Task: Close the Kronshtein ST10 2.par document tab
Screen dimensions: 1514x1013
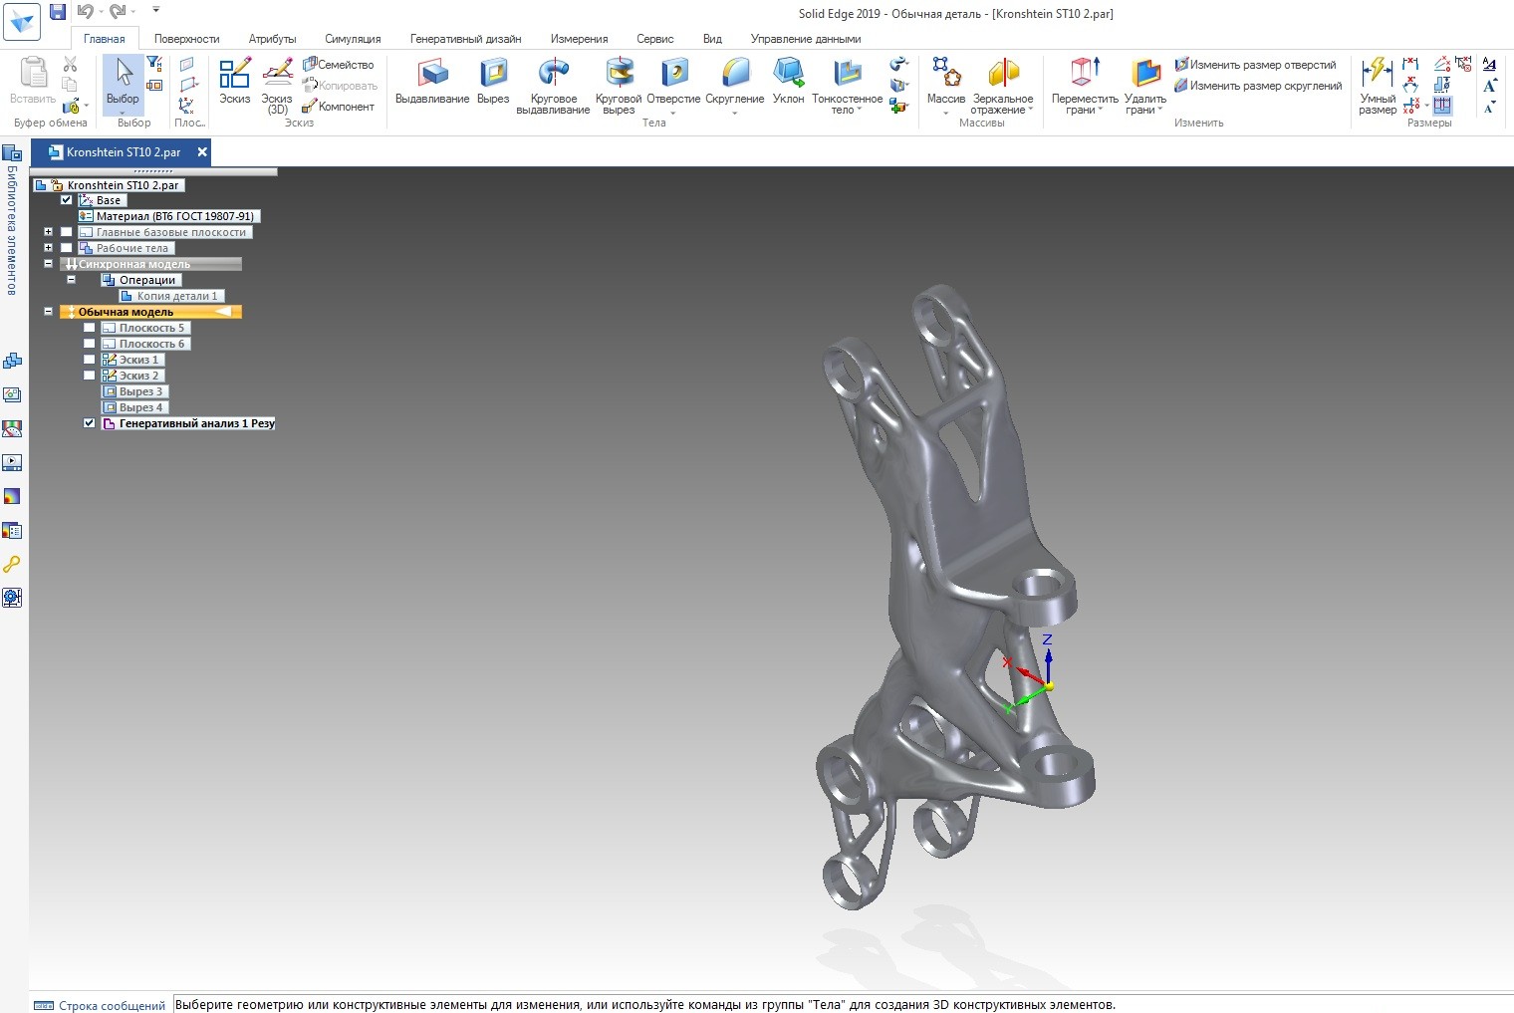Action: coord(202,152)
